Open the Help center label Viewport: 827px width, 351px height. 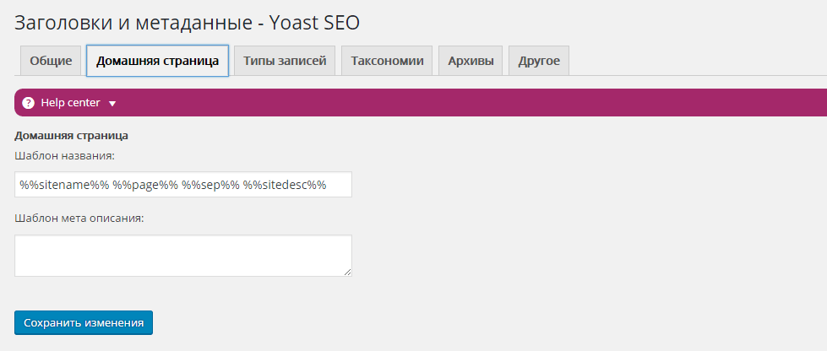(x=70, y=103)
